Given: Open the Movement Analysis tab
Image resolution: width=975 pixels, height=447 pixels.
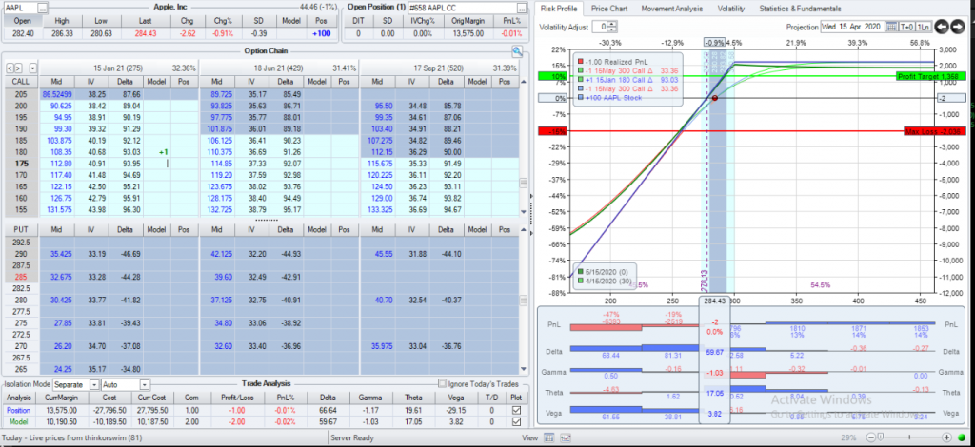Looking at the screenshot, I should (x=671, y=8).
